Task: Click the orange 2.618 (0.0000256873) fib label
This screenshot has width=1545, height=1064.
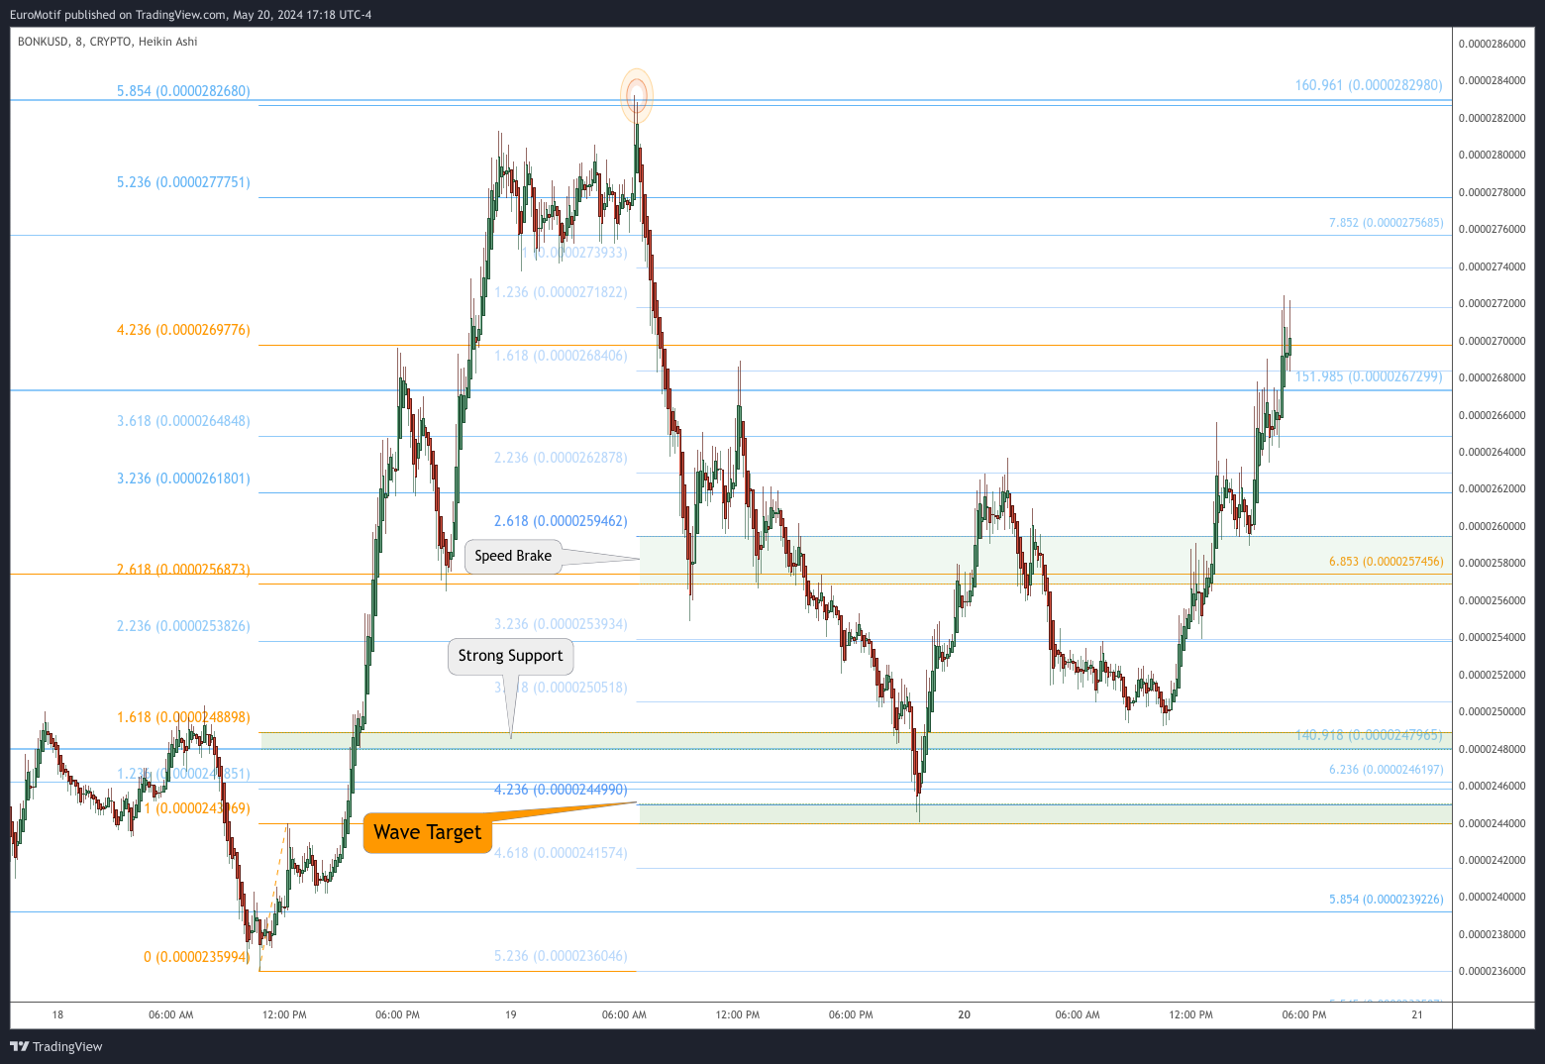Action: tap(183, 570)
